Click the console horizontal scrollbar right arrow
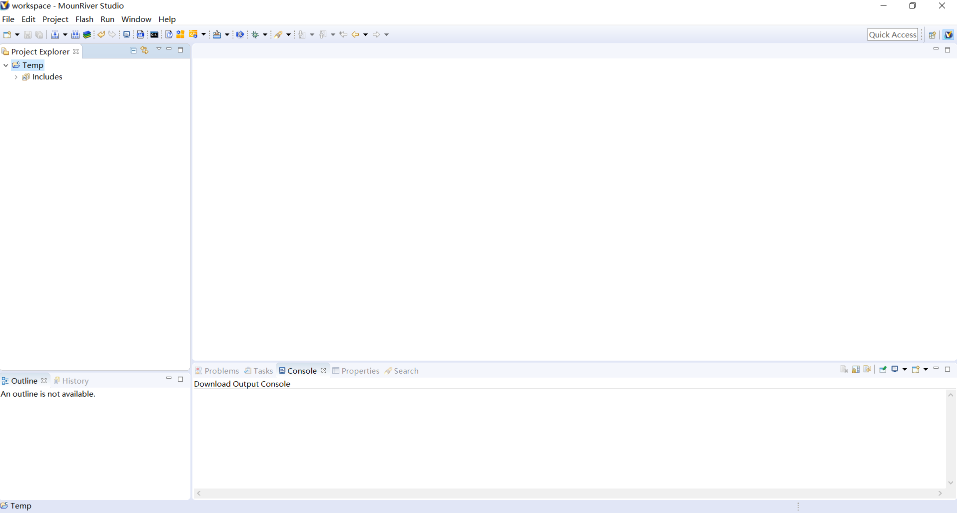Image resolution: width=957 pixels, height=513 pixels. pyautogui.click(x=940, y=493)
